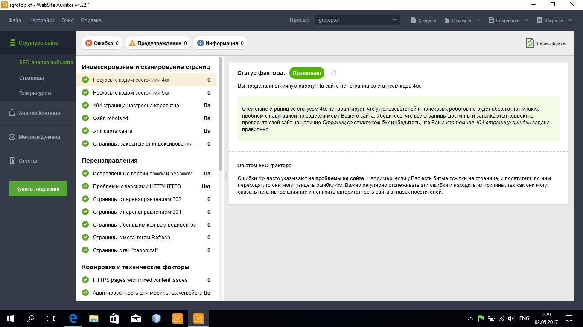Click the Создать new project icon
Viewport: 583px width, 327px height.
point(414,20)
